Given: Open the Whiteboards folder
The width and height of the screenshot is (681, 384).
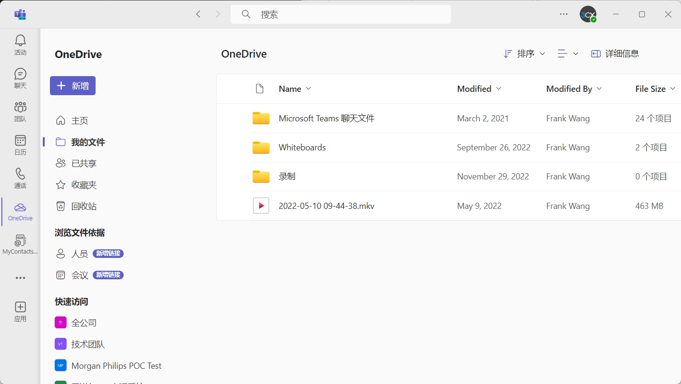Looking at the screenshot, I should pos(302,148).
